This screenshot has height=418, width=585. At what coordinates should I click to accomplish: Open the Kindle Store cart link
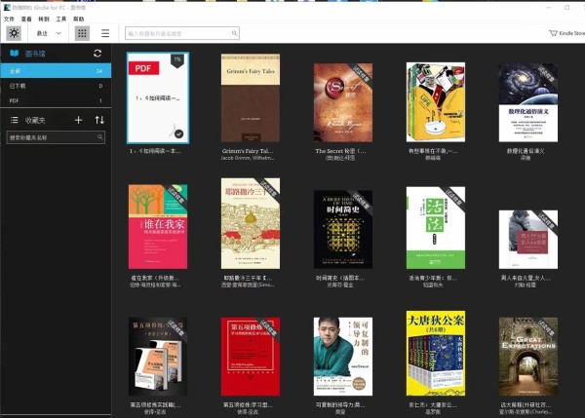coord(566,33)
